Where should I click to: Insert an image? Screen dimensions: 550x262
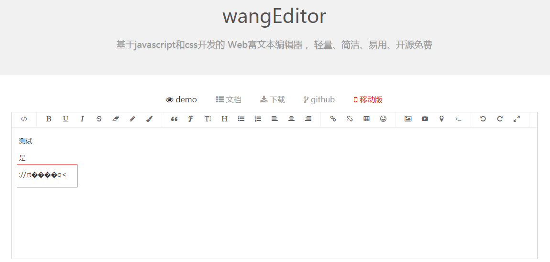[408, 119]
